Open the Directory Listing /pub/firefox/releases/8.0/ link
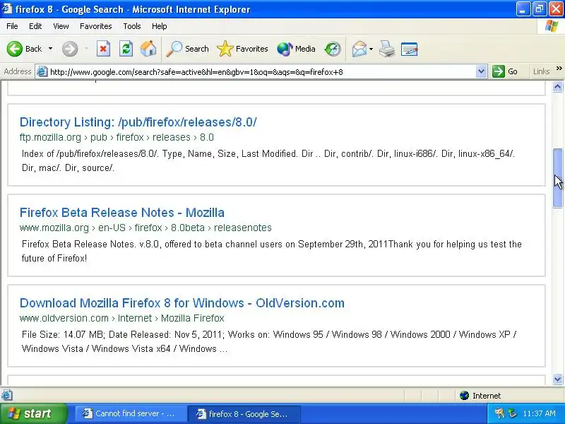Viewport: 565px width, 424px height. pyautogui.click(x=138, y=122)
